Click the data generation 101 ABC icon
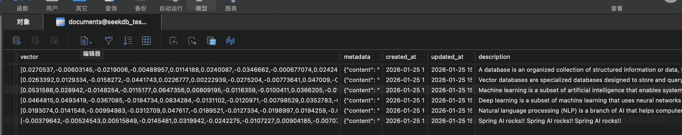682x135 pixels. (x=211, y=41)
